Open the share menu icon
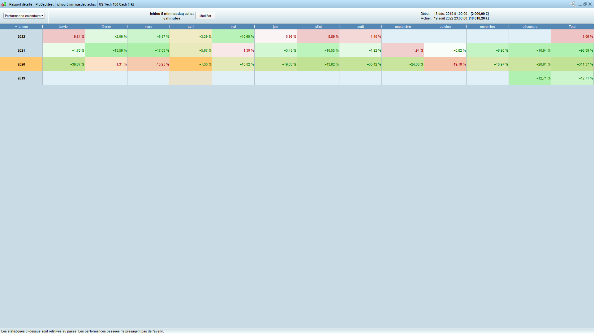Image resolution: width=594 pixels, height=334 pixels. click(573, 4)
